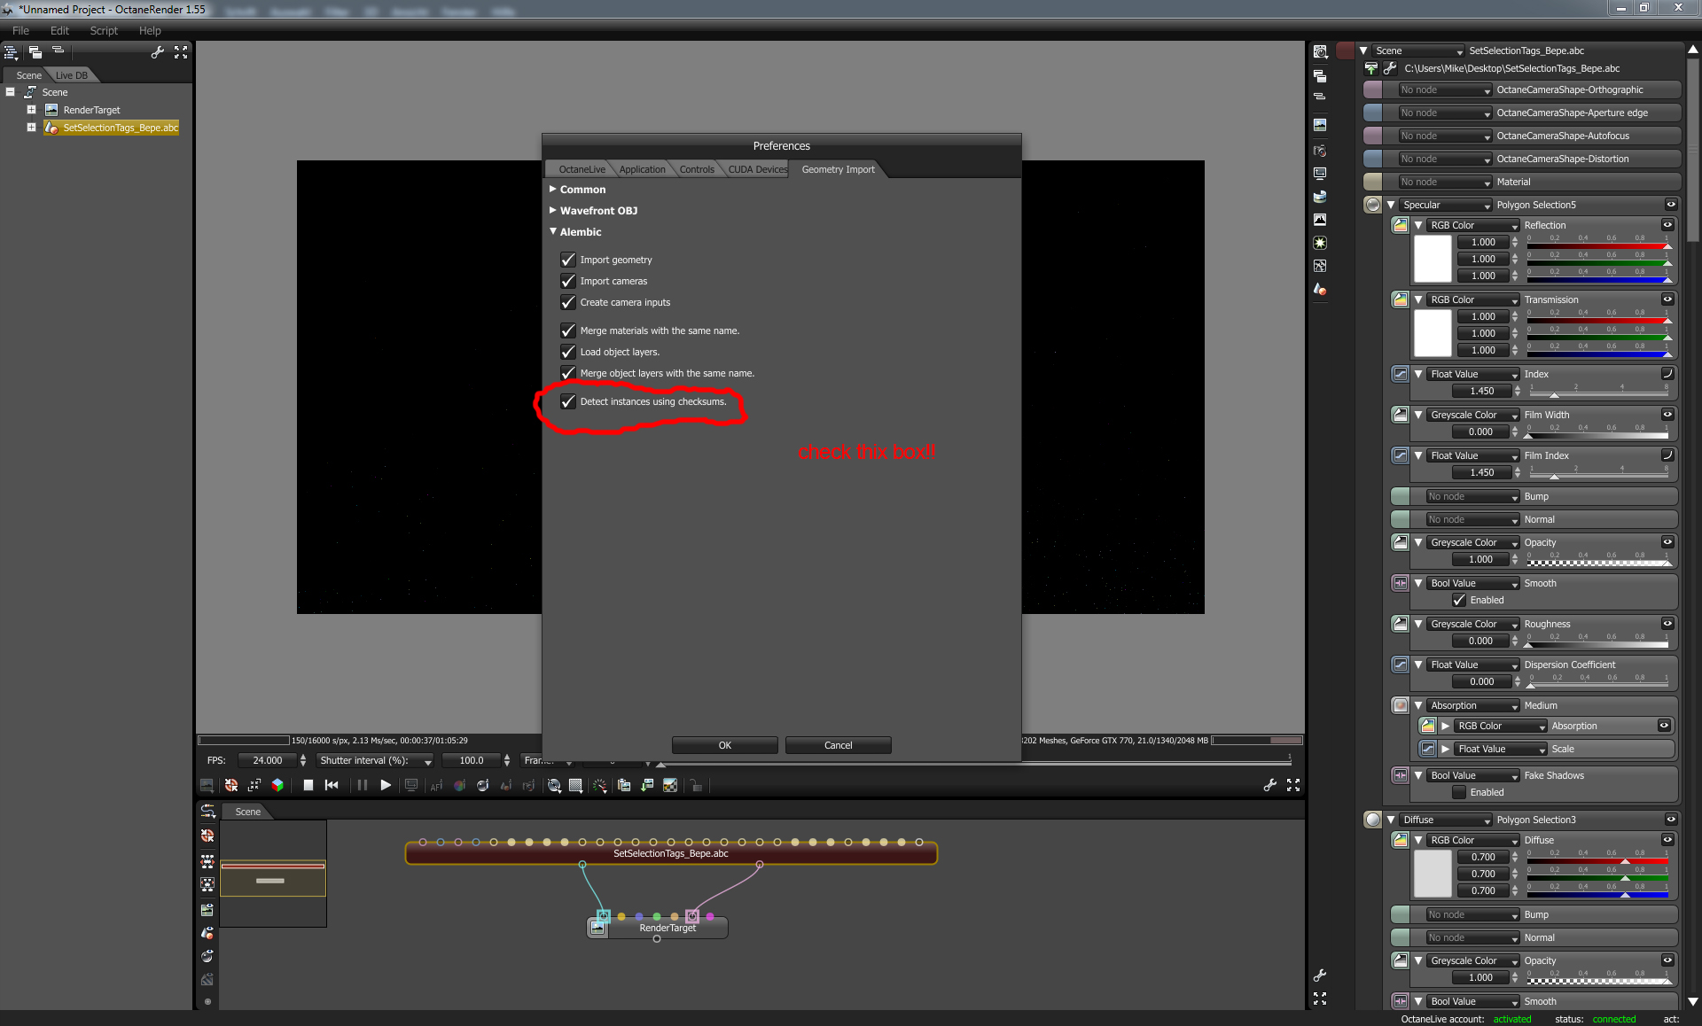Click the OK button in Preferences
This screenshot has width=1702, height=1026.
pyautogui.click(x=724, y=745)
